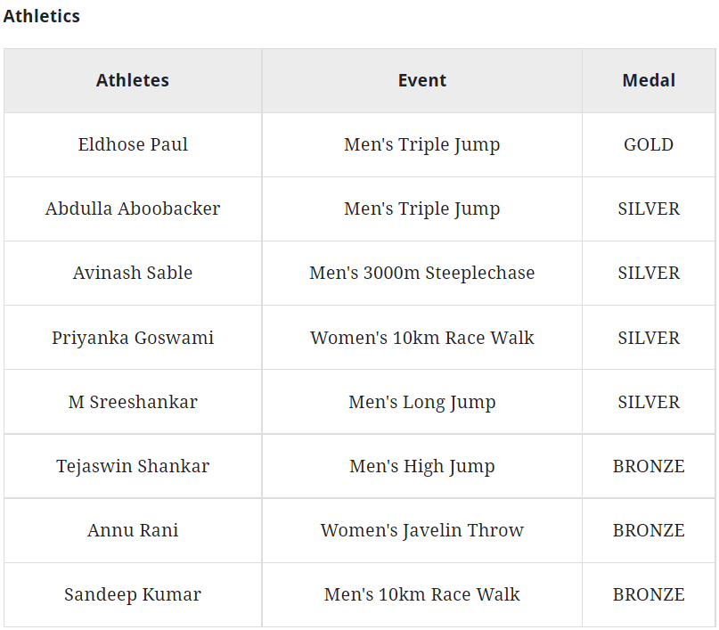Click on Priyanka Goswami's name
The height and width of the screenshot is (630, 719).
133,338
